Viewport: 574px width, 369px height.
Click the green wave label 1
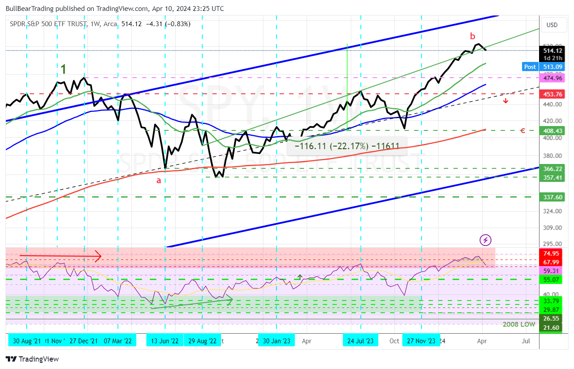[x=64, y=69]
